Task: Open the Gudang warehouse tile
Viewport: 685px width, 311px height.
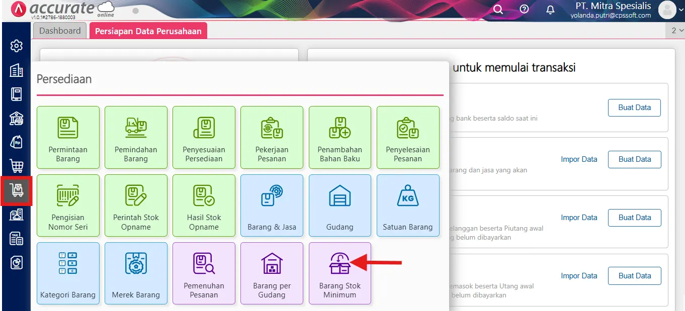Action: (340, 205)
